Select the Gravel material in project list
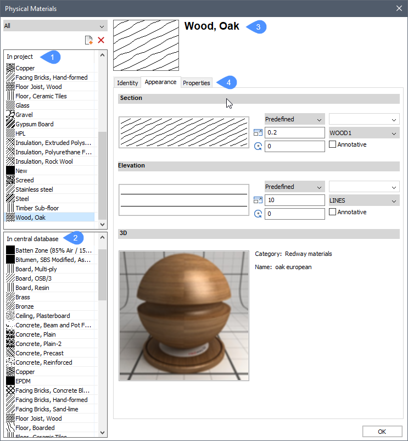408x441 pixels. (24, 115)
